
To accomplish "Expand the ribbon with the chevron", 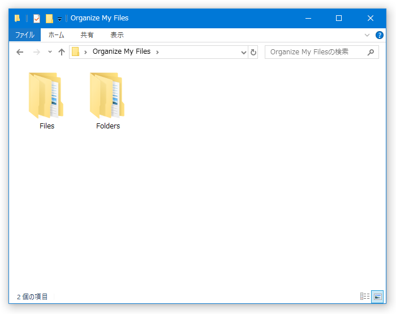I will coord(367,35).
